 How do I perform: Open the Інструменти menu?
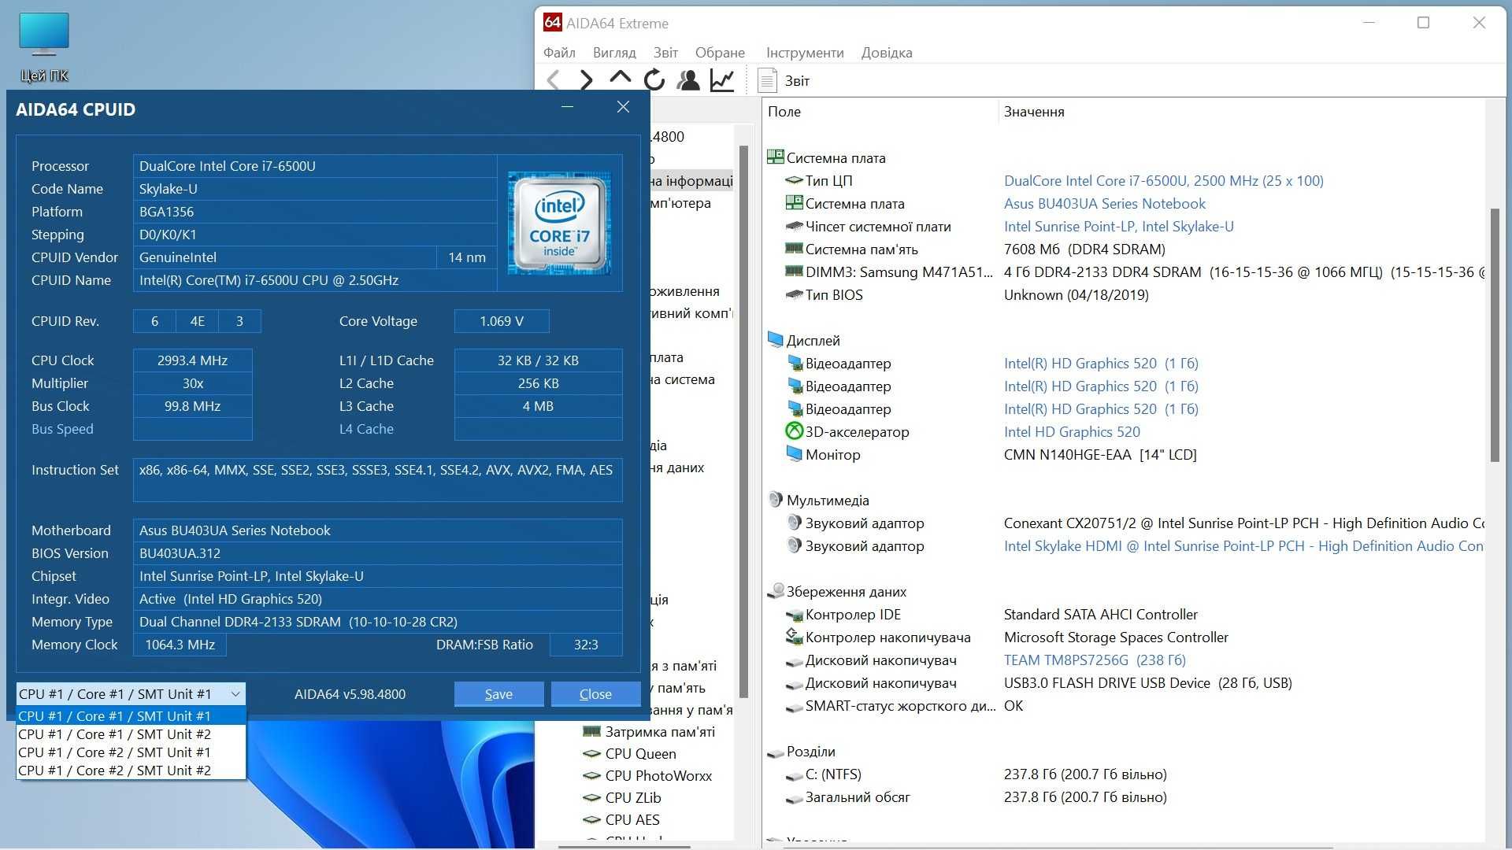pyautogui.click(x=805, y=53)
